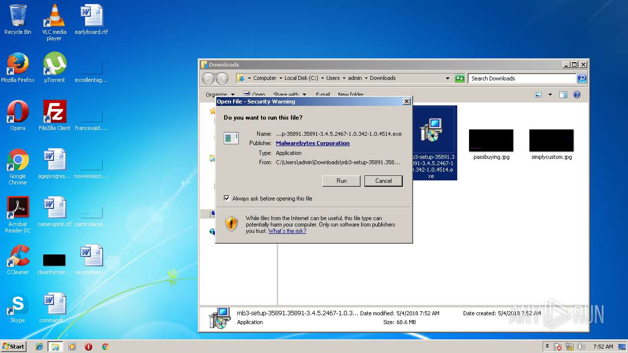Select the sessionlaws document icon

coord(91,260)
